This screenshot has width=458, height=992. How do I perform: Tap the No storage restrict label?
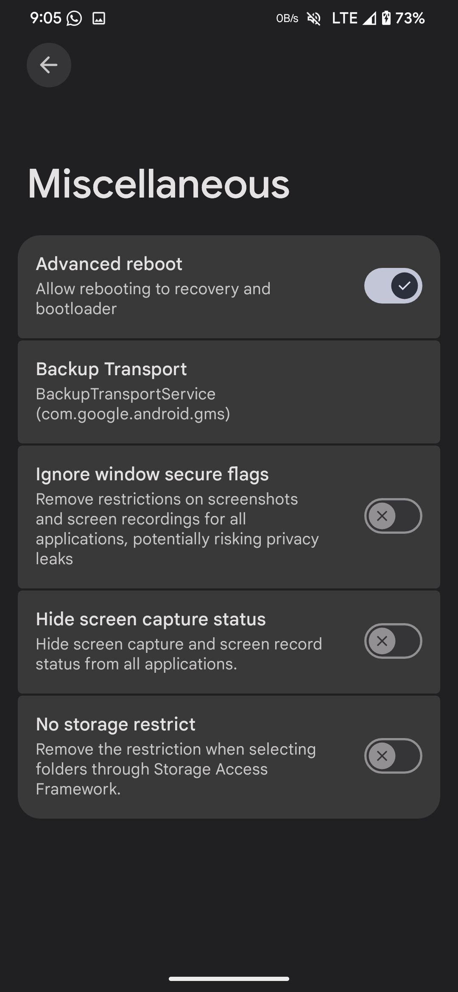point(116,724)
